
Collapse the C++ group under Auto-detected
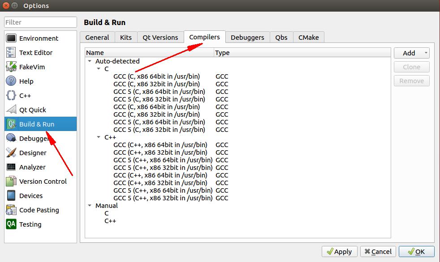click(99, 137)
